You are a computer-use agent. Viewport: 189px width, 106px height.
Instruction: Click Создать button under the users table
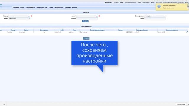(86, 39)
